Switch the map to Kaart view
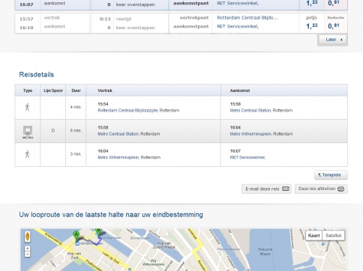This screenshot has height=271, width=363. point(313,236)
